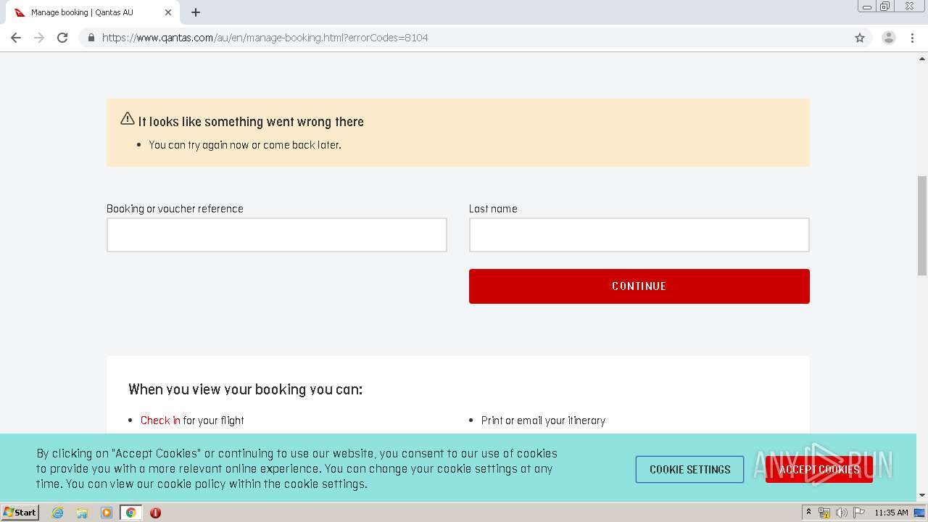Click the warning triangle icon in error banner
Viewport: 928px width, 522px height.
128,118
